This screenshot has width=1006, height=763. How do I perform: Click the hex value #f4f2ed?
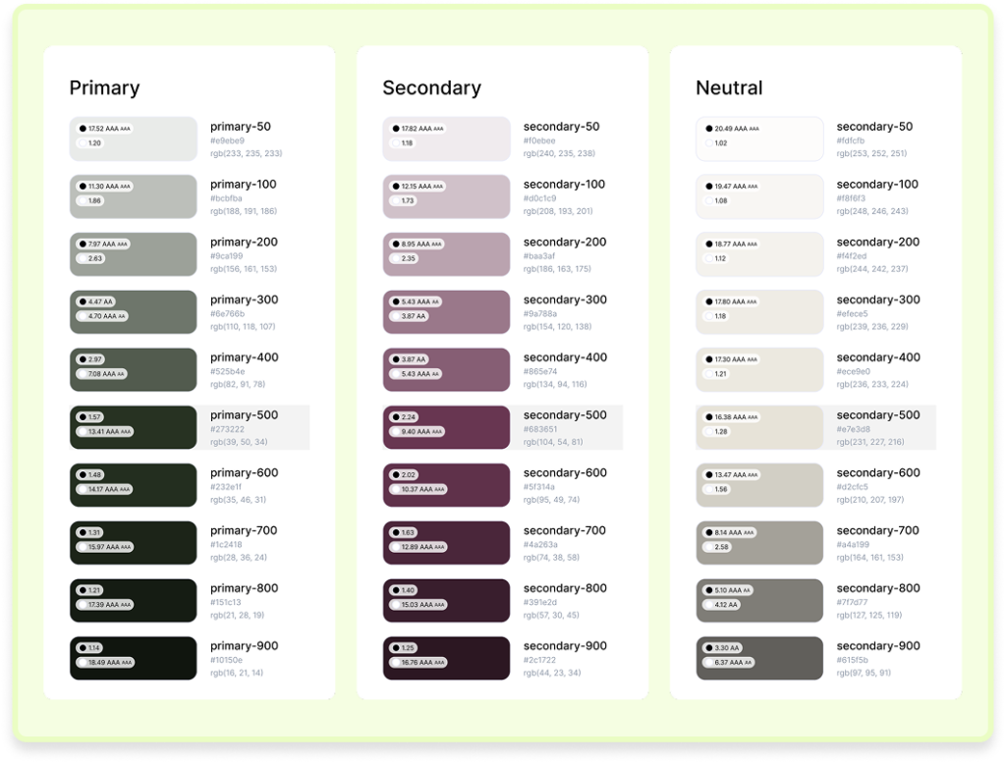coord(852,256)
